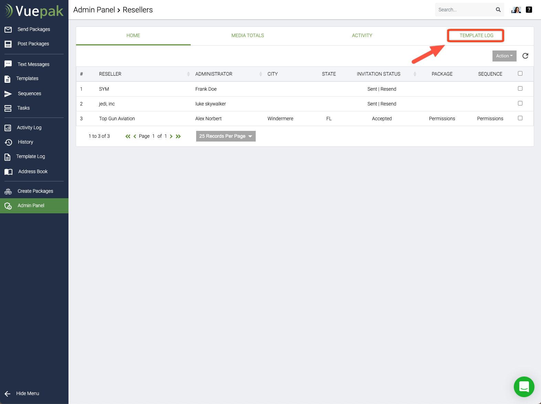Screen dimensions: 541x404
Task: Open the help question mark icon
Action: point(529,10)
